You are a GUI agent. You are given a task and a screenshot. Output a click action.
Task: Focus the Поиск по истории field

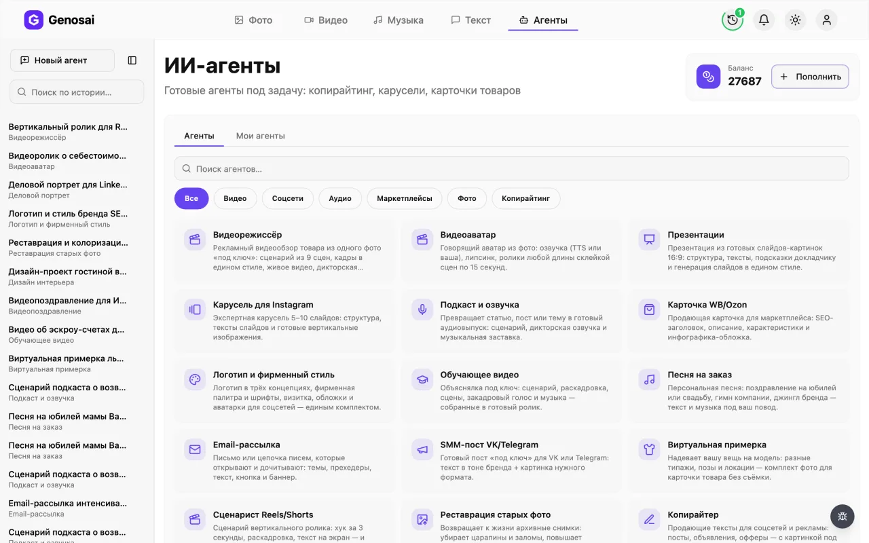(77, 92)
